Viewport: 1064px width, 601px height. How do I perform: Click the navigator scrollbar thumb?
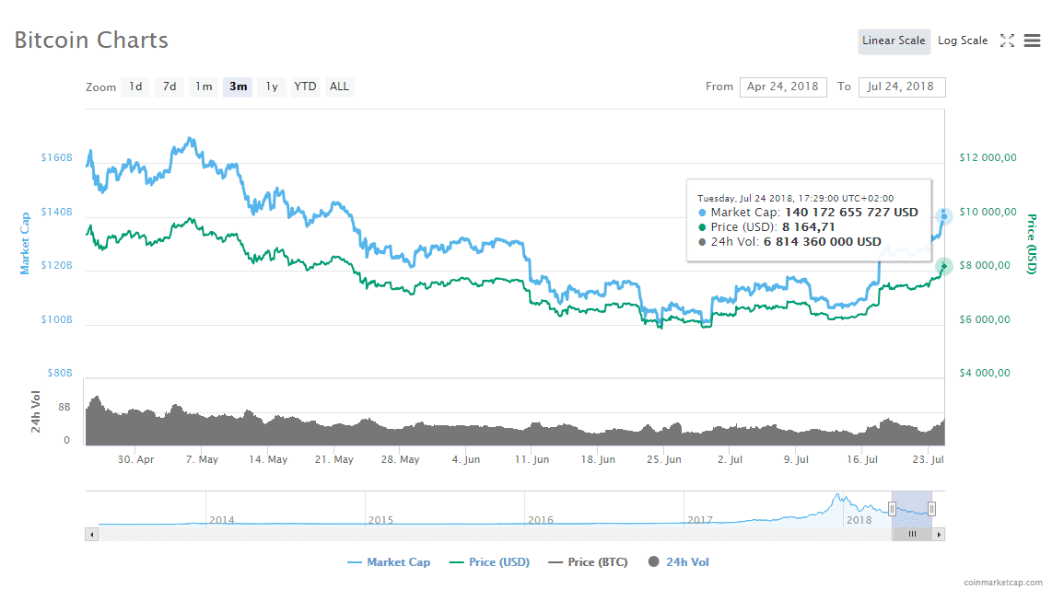click(912, 534)
